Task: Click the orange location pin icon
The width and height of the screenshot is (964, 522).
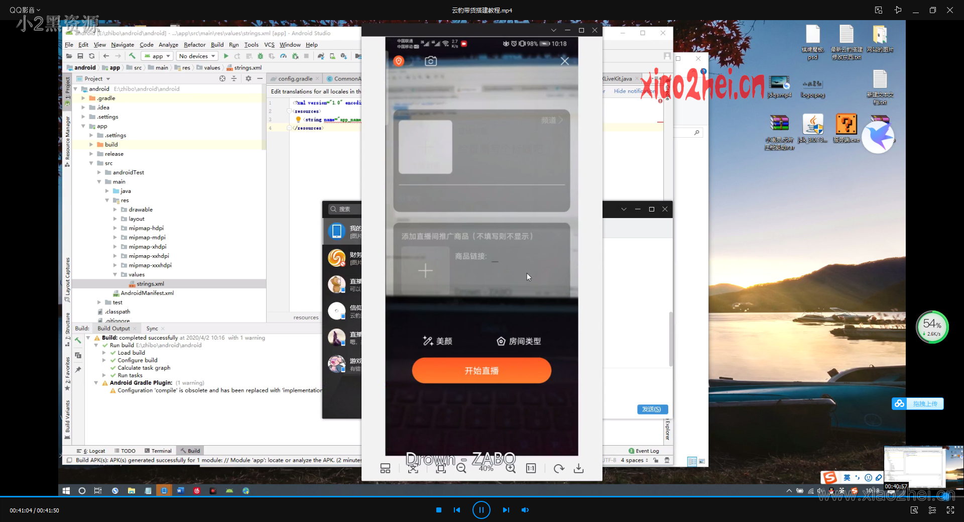Action: coord(399,61)
